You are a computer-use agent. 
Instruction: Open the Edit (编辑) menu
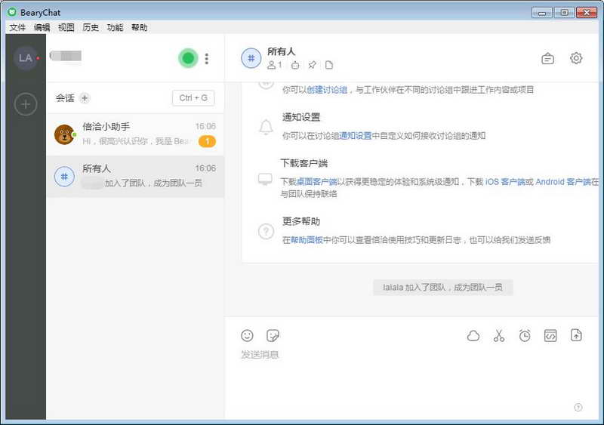42,27
